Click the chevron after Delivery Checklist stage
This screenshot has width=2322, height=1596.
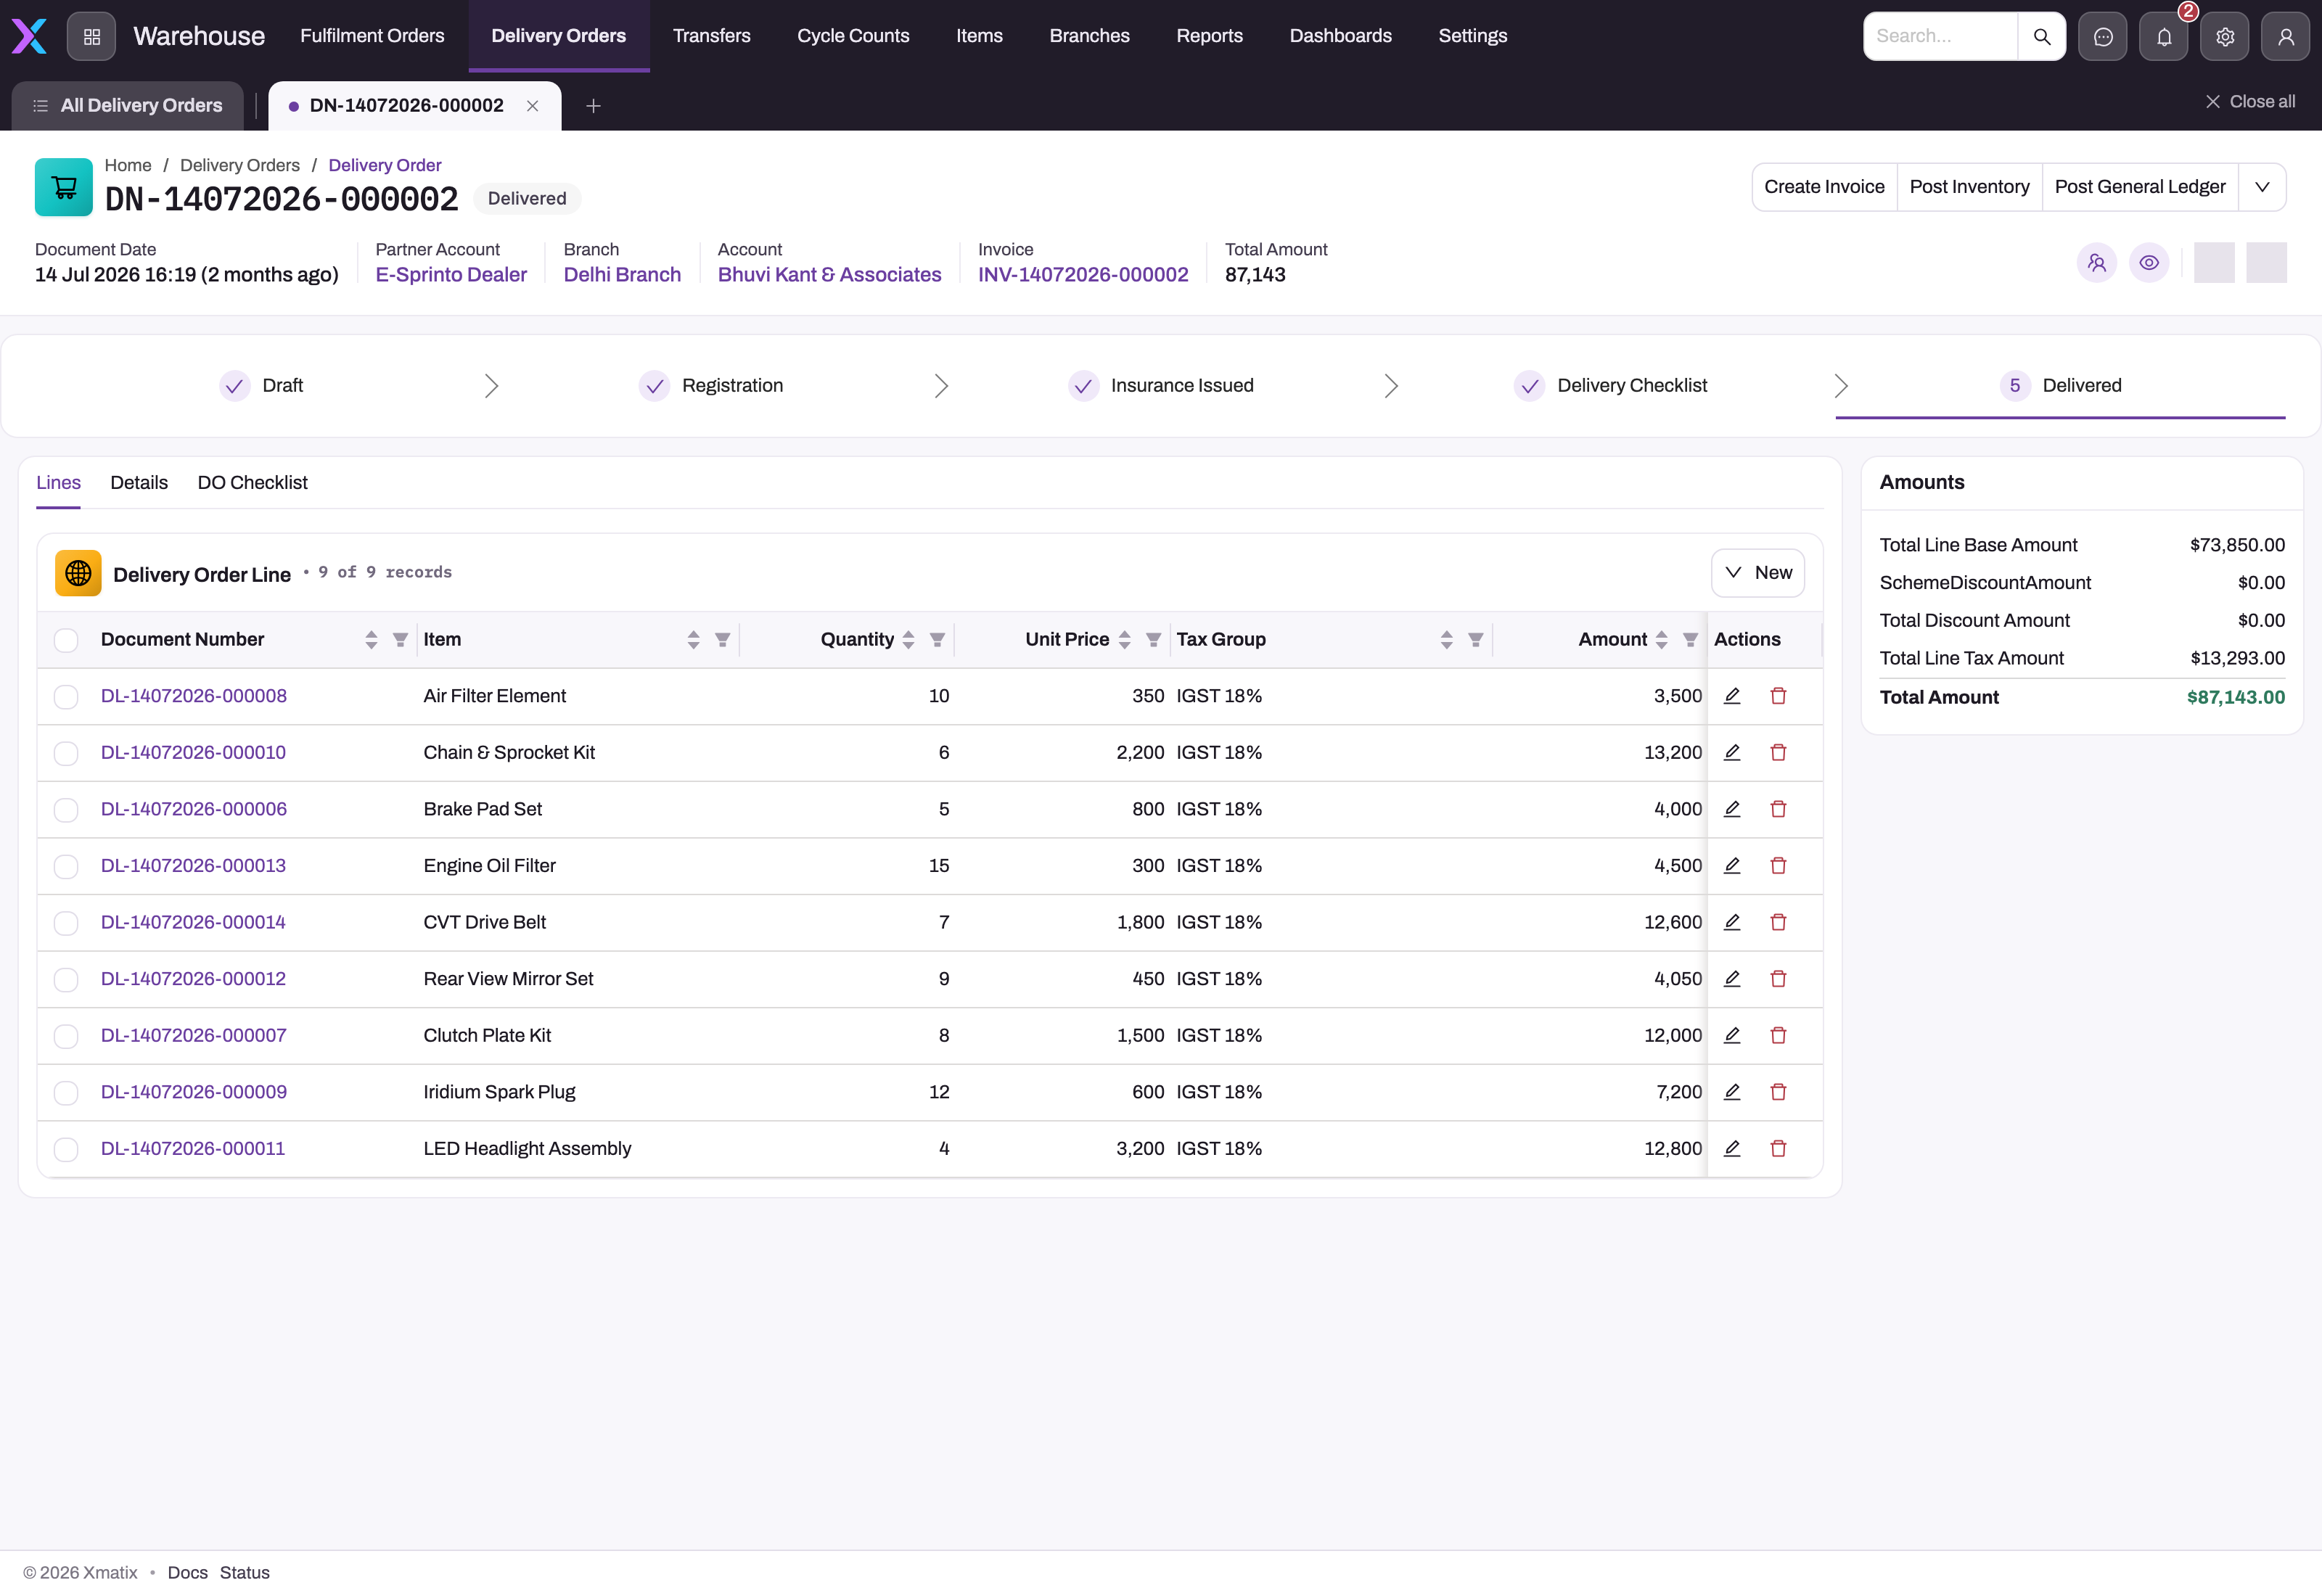tap(1841, 386)
